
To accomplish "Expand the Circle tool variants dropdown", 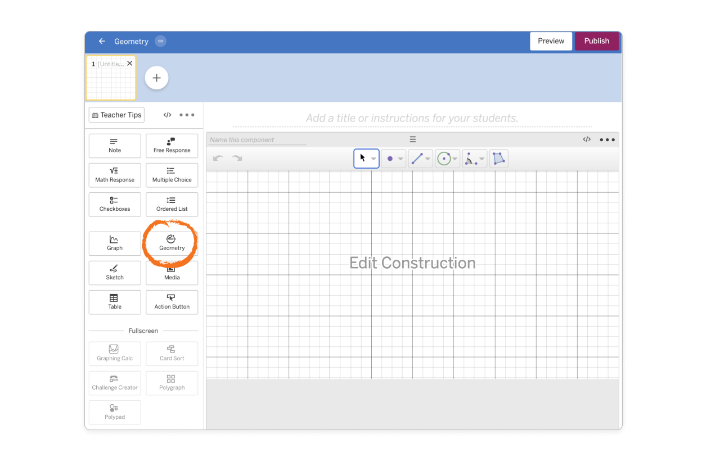I will click(x=454, y=158).
